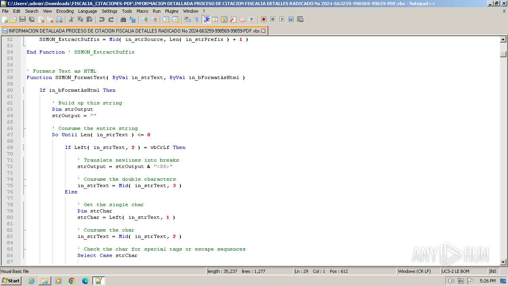Click the Save All toolbar icon
The width and height of the screenshot is (508, 286).
[32, 19]
